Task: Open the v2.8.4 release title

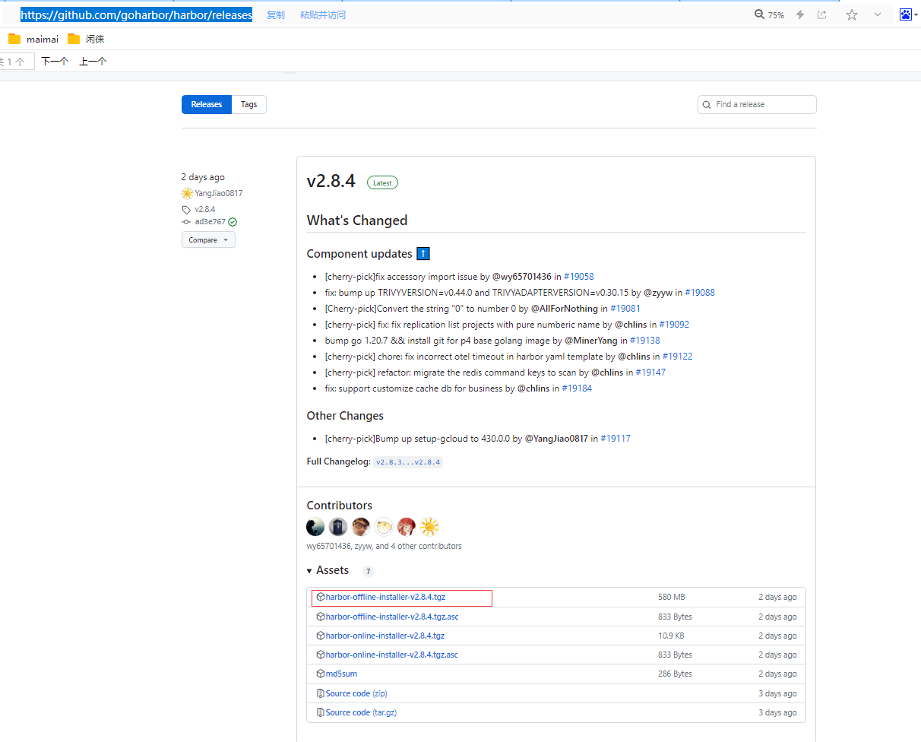Action: click(x=331, y=181)
